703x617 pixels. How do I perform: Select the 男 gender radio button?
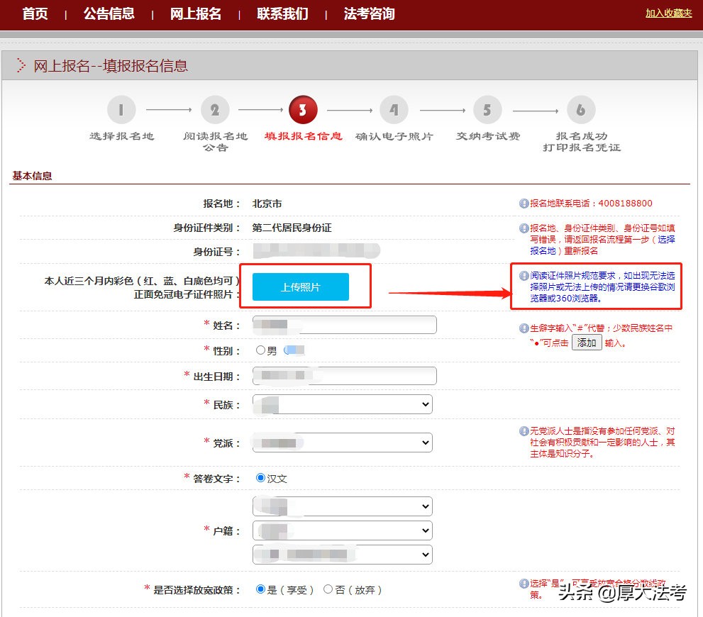[261, 350]
